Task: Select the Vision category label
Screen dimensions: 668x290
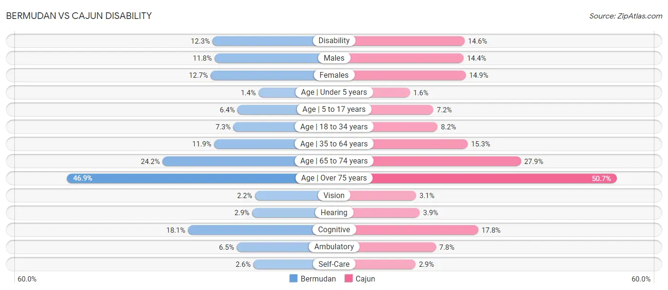Action: point(334,195)
